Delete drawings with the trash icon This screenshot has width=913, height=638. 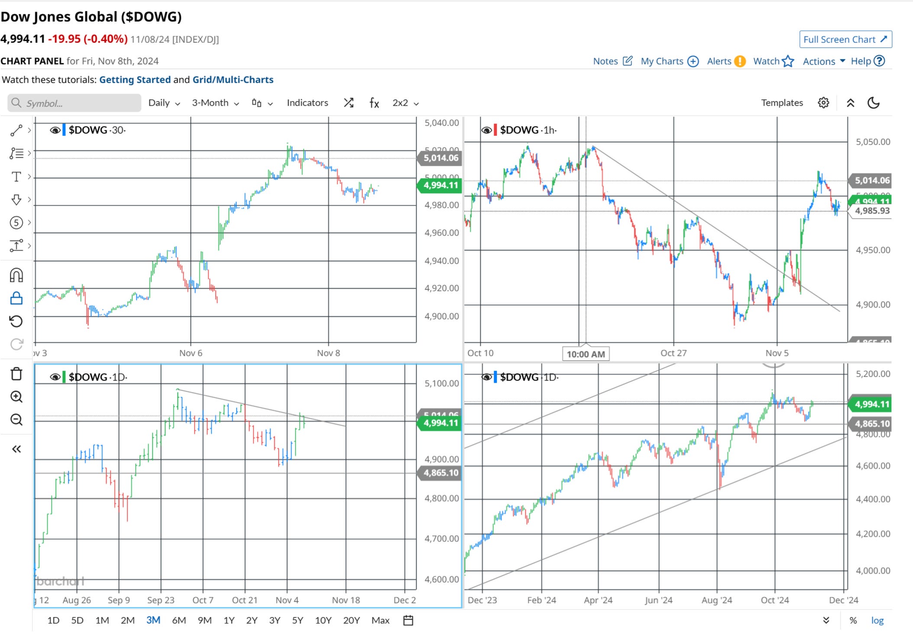click(16, 374)
